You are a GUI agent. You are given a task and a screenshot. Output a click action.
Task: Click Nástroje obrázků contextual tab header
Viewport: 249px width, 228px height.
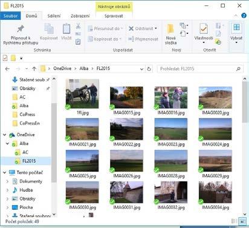click(114, 7)
